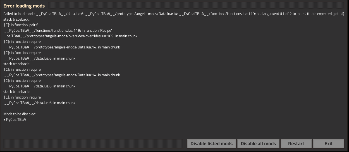
Task: Click the bottom drag handle left of the buttons
Action: tap(94, 144)
